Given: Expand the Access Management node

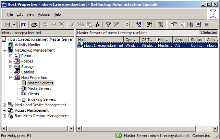Looking at the screenshot, I should [x=4, y=110].
